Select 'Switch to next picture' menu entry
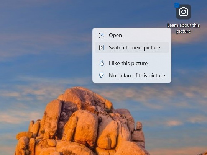 pyautogui.click(x=132, y=47)
